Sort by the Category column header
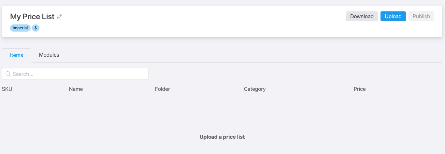This screenshot has height=154, width=445. pyautogui.click(x=255, y=89)
